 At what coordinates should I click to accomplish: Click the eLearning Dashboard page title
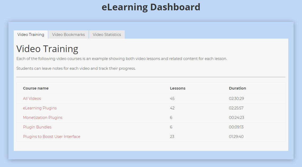pos(151,7)
